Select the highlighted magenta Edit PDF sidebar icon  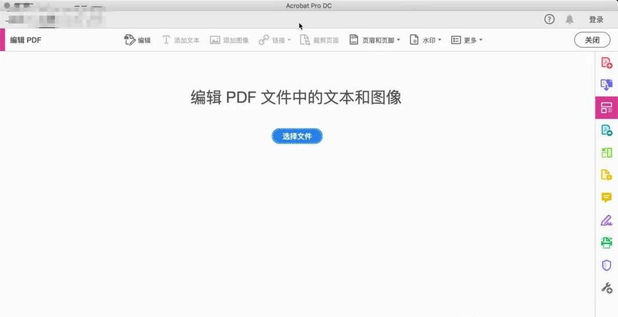tap(607, 107)
